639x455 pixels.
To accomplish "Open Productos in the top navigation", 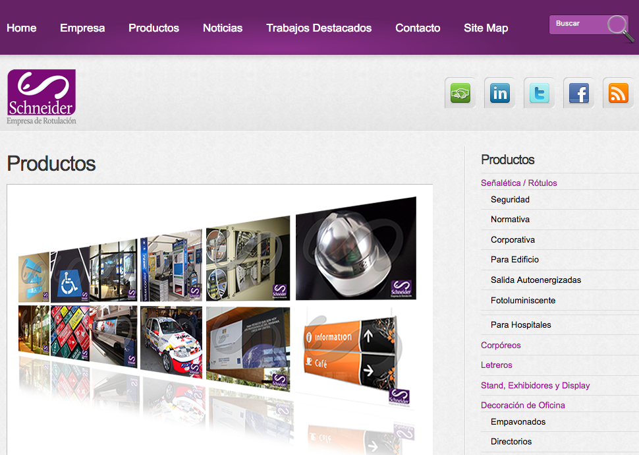I will [153, 28].
